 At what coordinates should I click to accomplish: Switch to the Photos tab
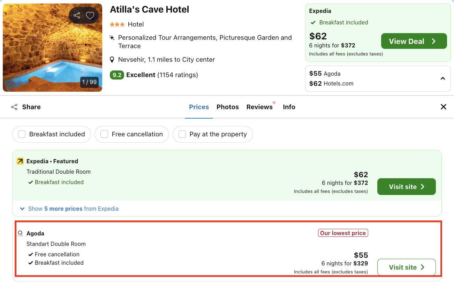tap(227, 107)
